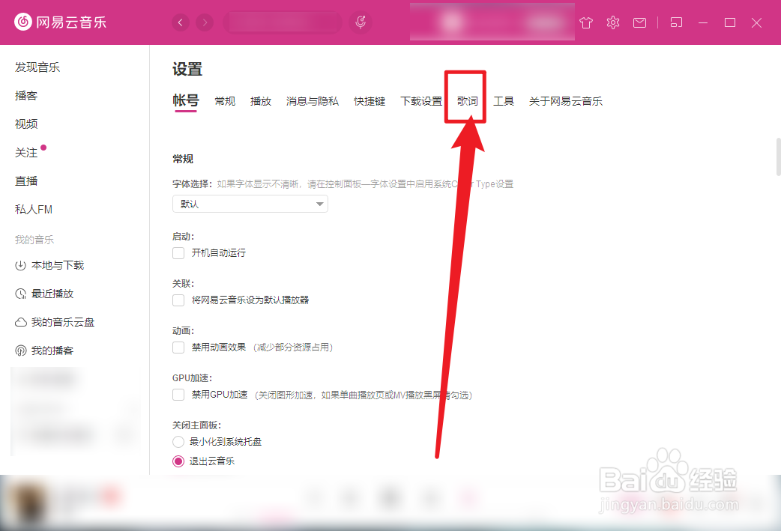781x531 pixels.
Task: Go forward with the right arrow button
Action: (x=205, y=22)
